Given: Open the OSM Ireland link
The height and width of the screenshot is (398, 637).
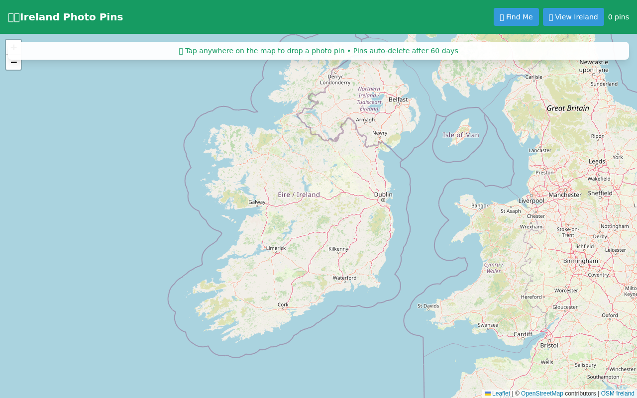Looking at the screenshot, I should (618, 394).
